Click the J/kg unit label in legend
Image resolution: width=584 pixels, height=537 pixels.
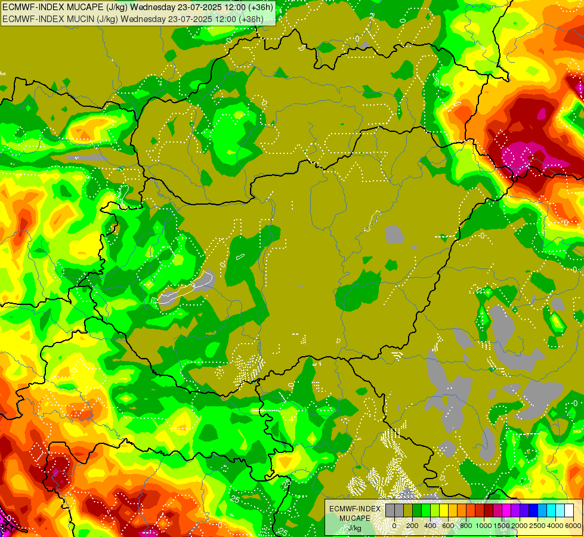[x=354, y=529]
